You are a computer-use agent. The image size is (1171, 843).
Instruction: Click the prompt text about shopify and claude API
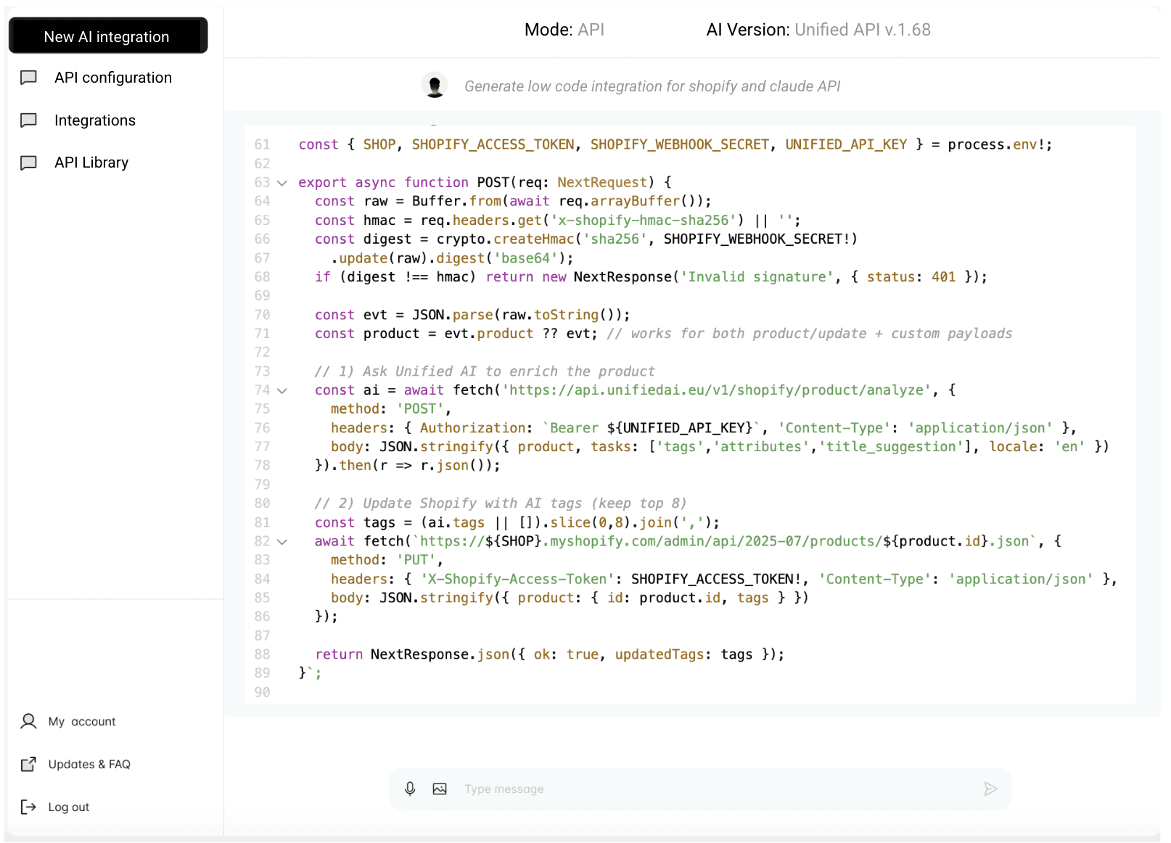(x=652, y=86)
